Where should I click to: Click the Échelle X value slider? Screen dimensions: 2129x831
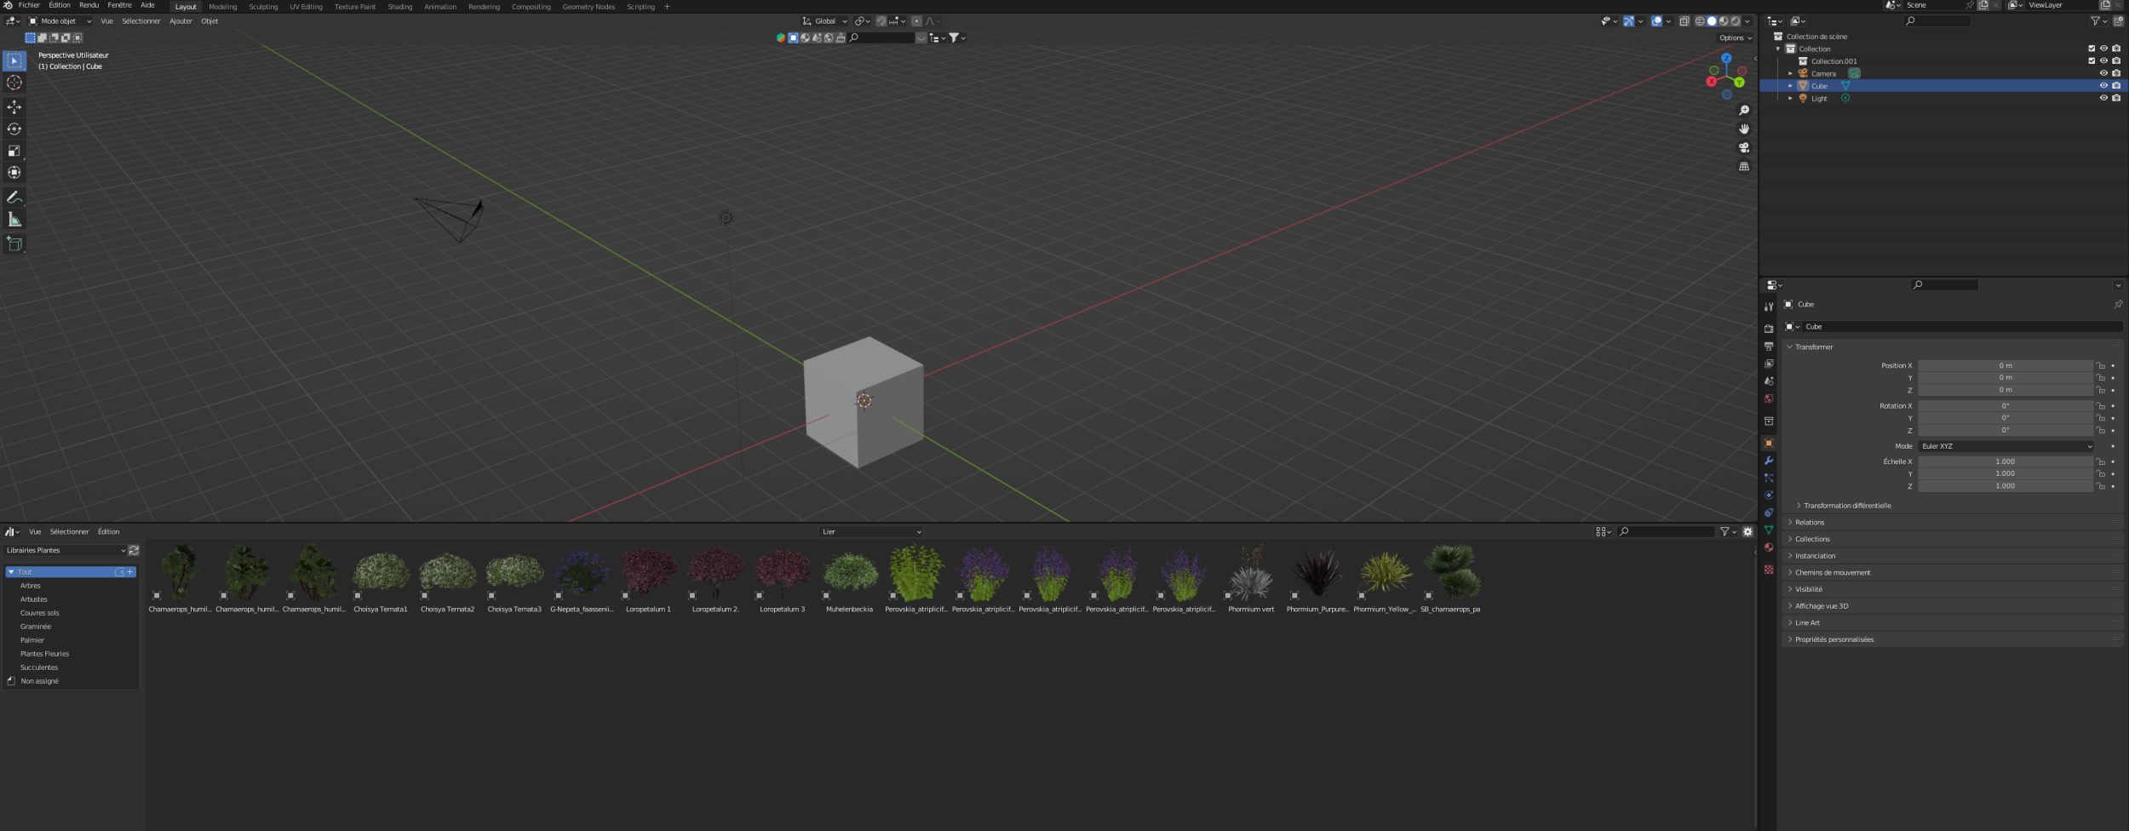[2006, 461]
